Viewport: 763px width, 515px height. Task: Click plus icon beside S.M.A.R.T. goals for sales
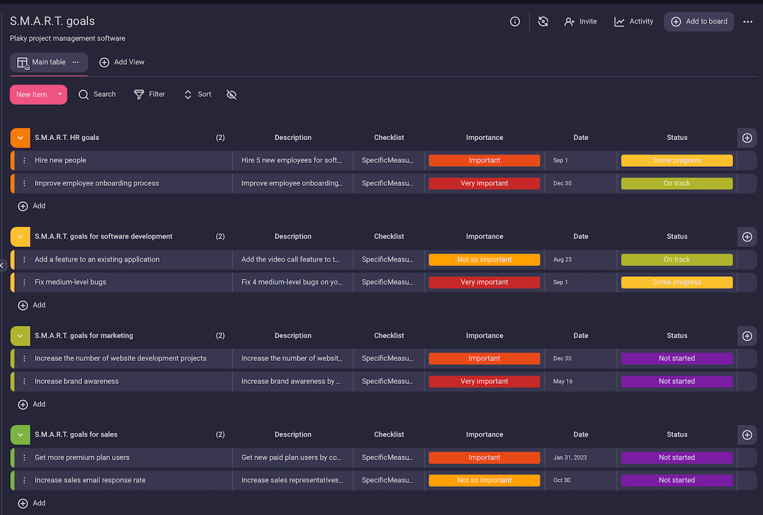click(x=746, y=435)
